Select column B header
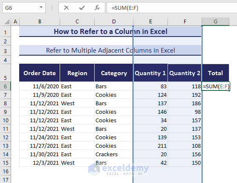 [40, 22]
